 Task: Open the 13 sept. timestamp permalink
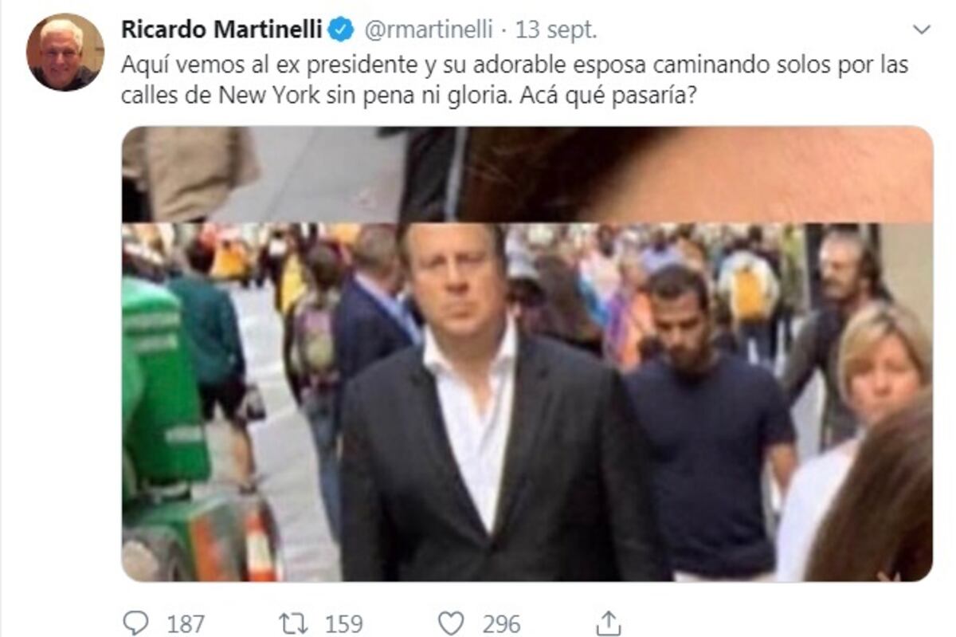tap(557, 30)
